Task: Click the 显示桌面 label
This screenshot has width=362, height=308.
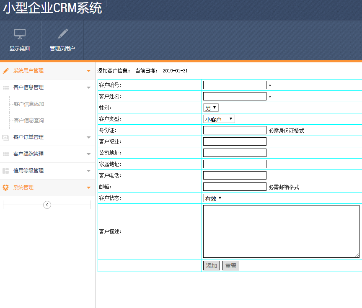Action: coord(20,49)
